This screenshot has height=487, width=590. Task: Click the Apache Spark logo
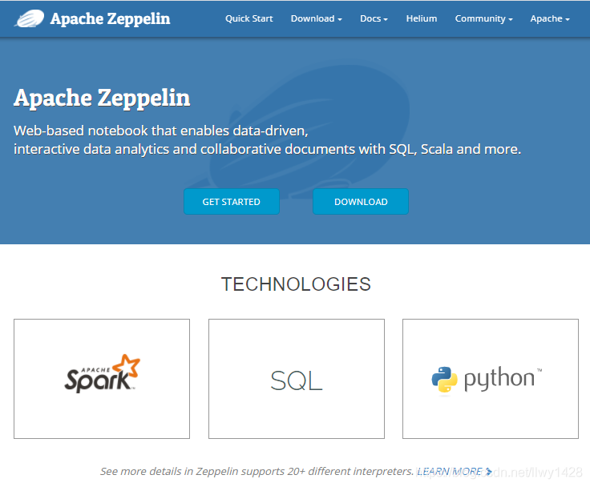pos(102,372)
